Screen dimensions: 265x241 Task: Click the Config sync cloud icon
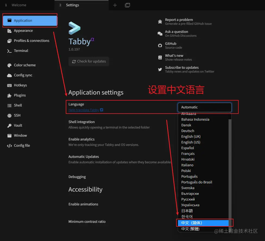pos(10,75)
